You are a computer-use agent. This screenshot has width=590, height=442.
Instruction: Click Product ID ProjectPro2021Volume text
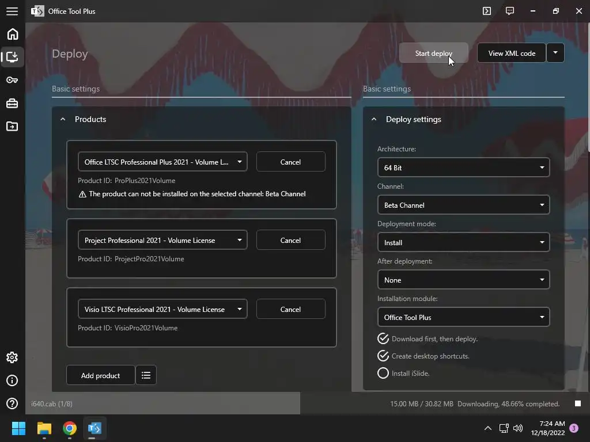tap(131, 258)
